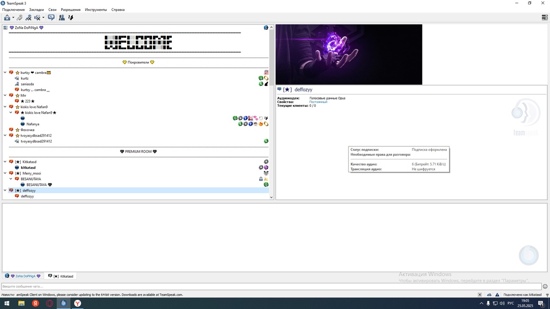550x309 pixels.
Task: Click the chat bubble toolbar icon
Action: coord(51,18)
